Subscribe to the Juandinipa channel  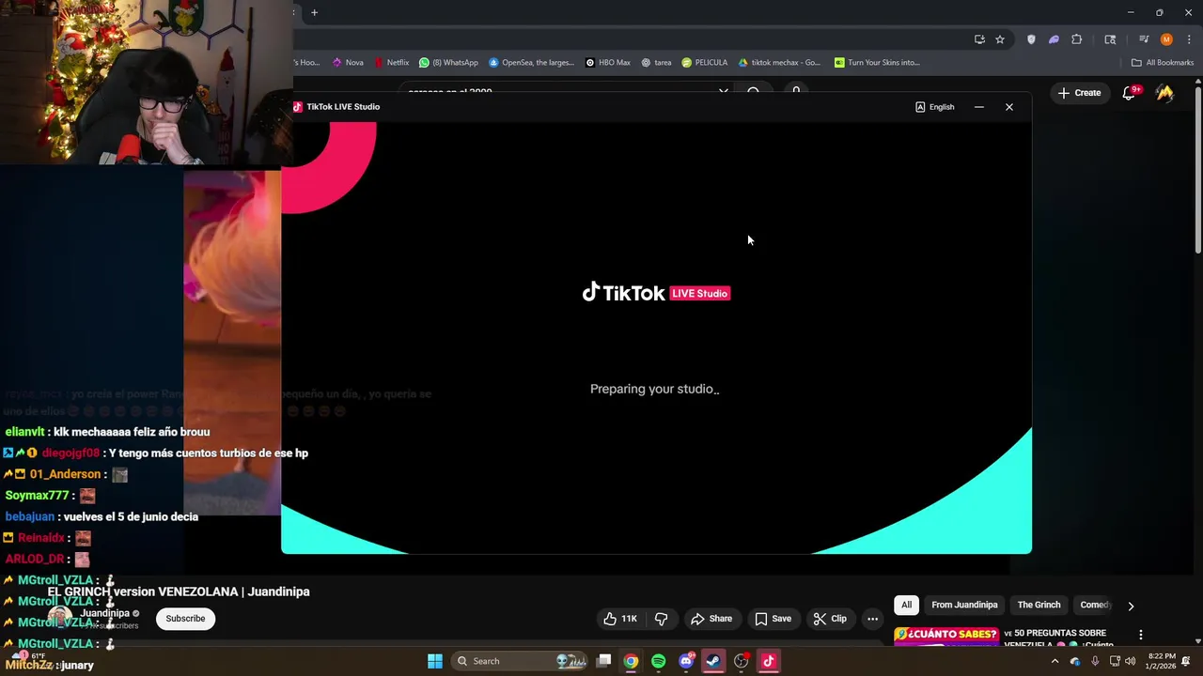click(x=185, y=619)
